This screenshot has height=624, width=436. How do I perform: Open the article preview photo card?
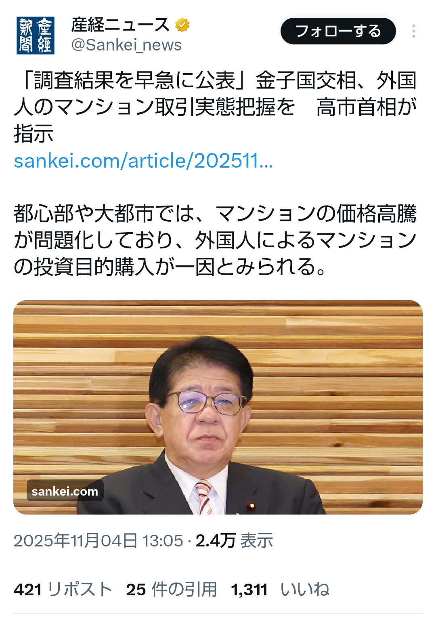pos(218,407)
